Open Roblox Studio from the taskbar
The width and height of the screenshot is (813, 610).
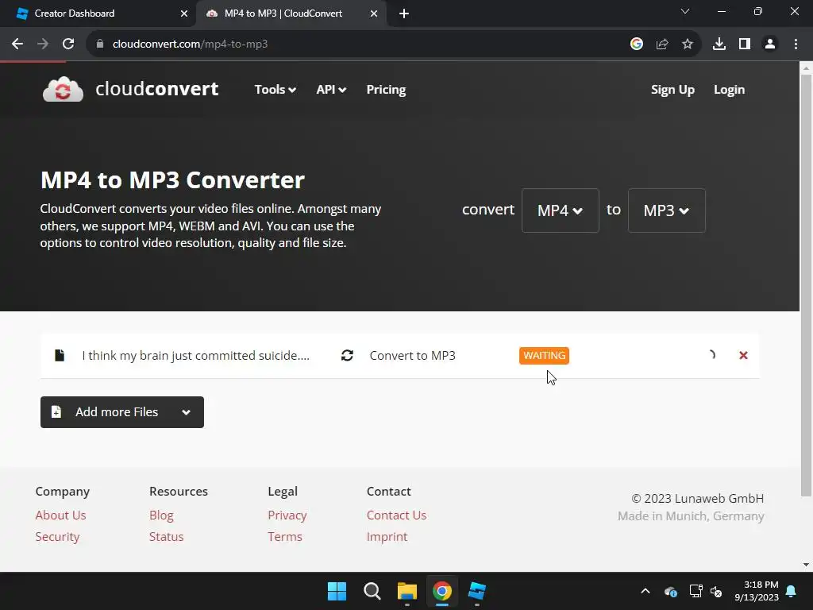coord(477,591)
